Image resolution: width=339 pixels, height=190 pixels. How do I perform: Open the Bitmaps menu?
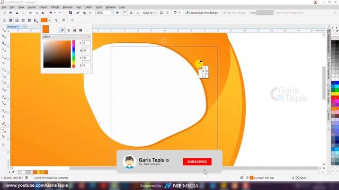click(67, 7)
